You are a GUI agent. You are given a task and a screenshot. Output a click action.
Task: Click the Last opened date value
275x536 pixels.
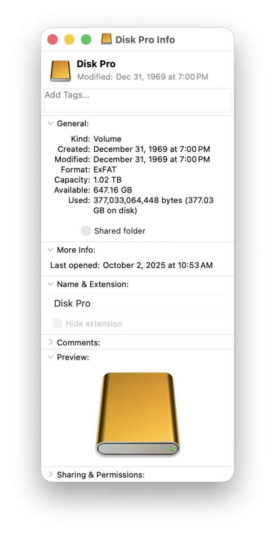[x=158, y=265]
